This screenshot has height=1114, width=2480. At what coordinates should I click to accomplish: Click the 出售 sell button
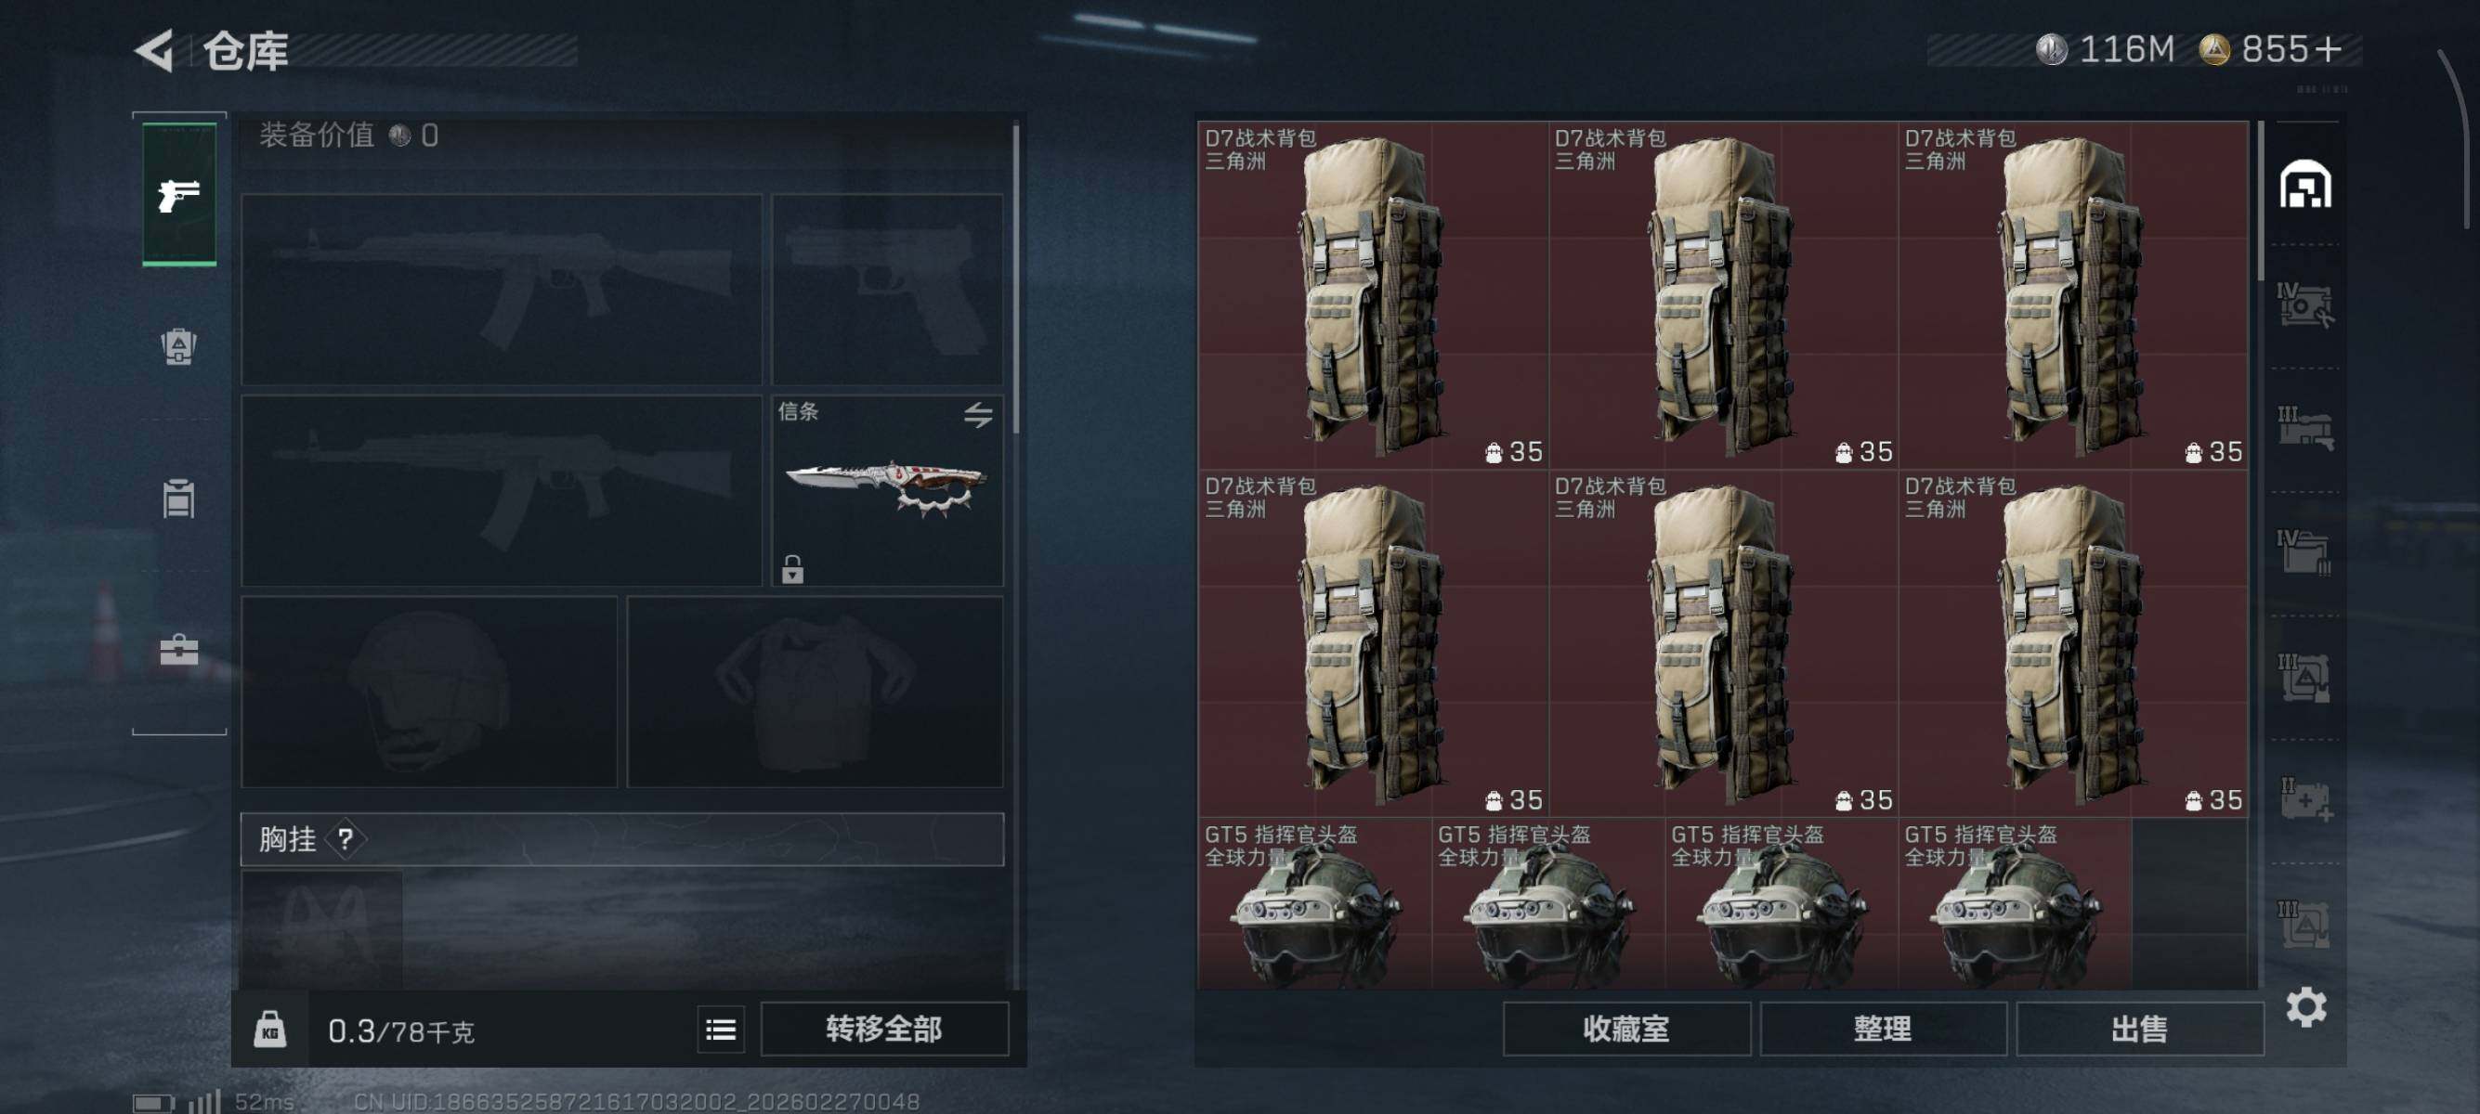tap(2139, 1030)
